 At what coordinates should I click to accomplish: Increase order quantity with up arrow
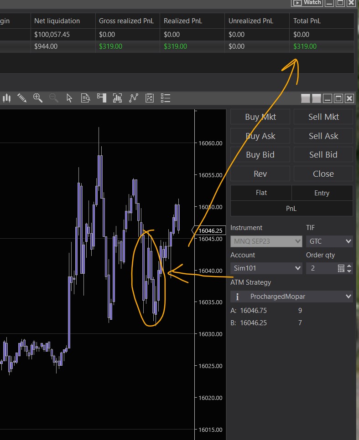(349, 266)
